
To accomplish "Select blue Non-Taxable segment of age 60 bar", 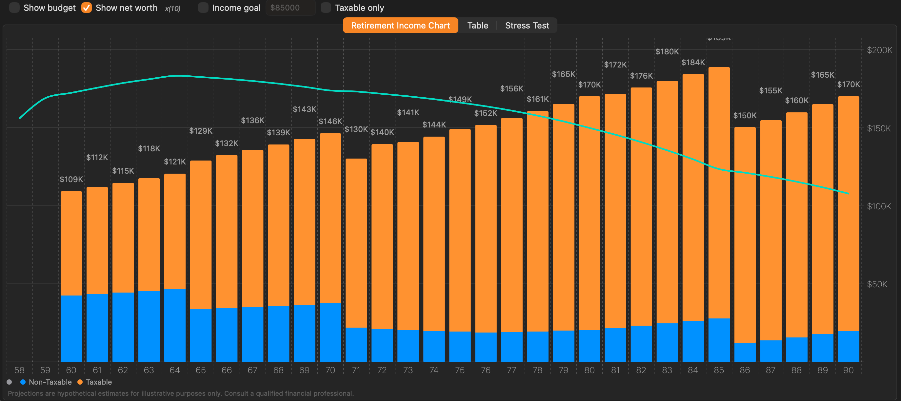I will pos(71,329).
